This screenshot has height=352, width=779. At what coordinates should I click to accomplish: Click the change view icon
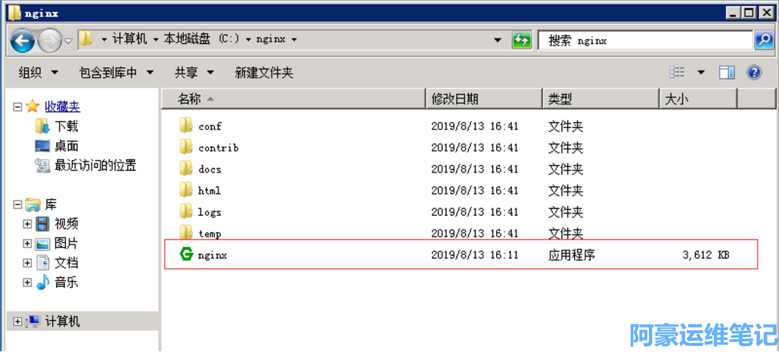coord(677,73)
